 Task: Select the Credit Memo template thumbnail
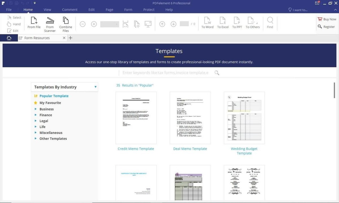pyautogui.click(x=136, y=118)
